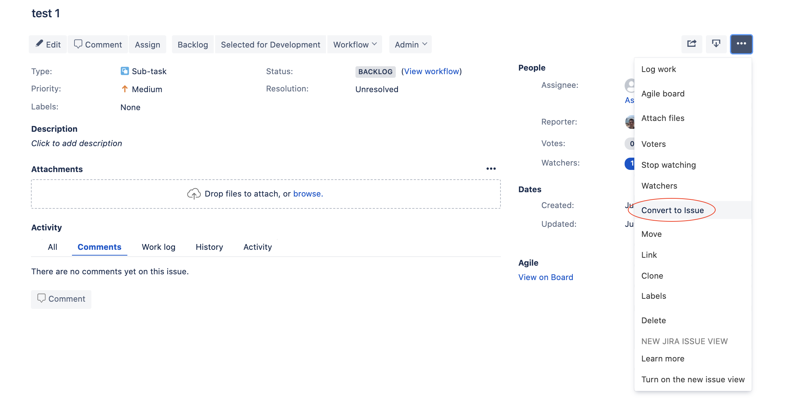Viewport: 793px width, 419px height.
Task: Click View on Board under Agile
Action: tap(545, 277)
